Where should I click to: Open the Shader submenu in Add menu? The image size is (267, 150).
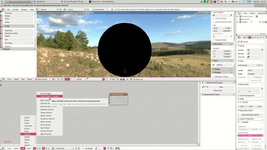click(x=28, y=137)
